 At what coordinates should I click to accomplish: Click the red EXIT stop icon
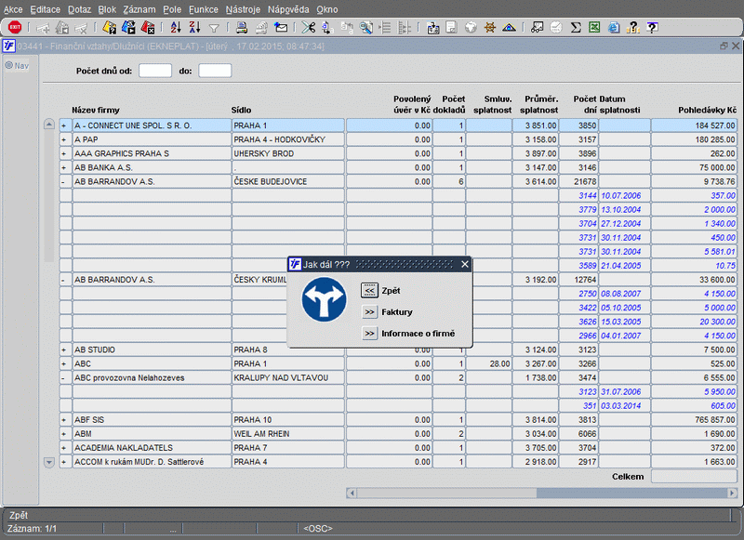[x=14, y=28]
